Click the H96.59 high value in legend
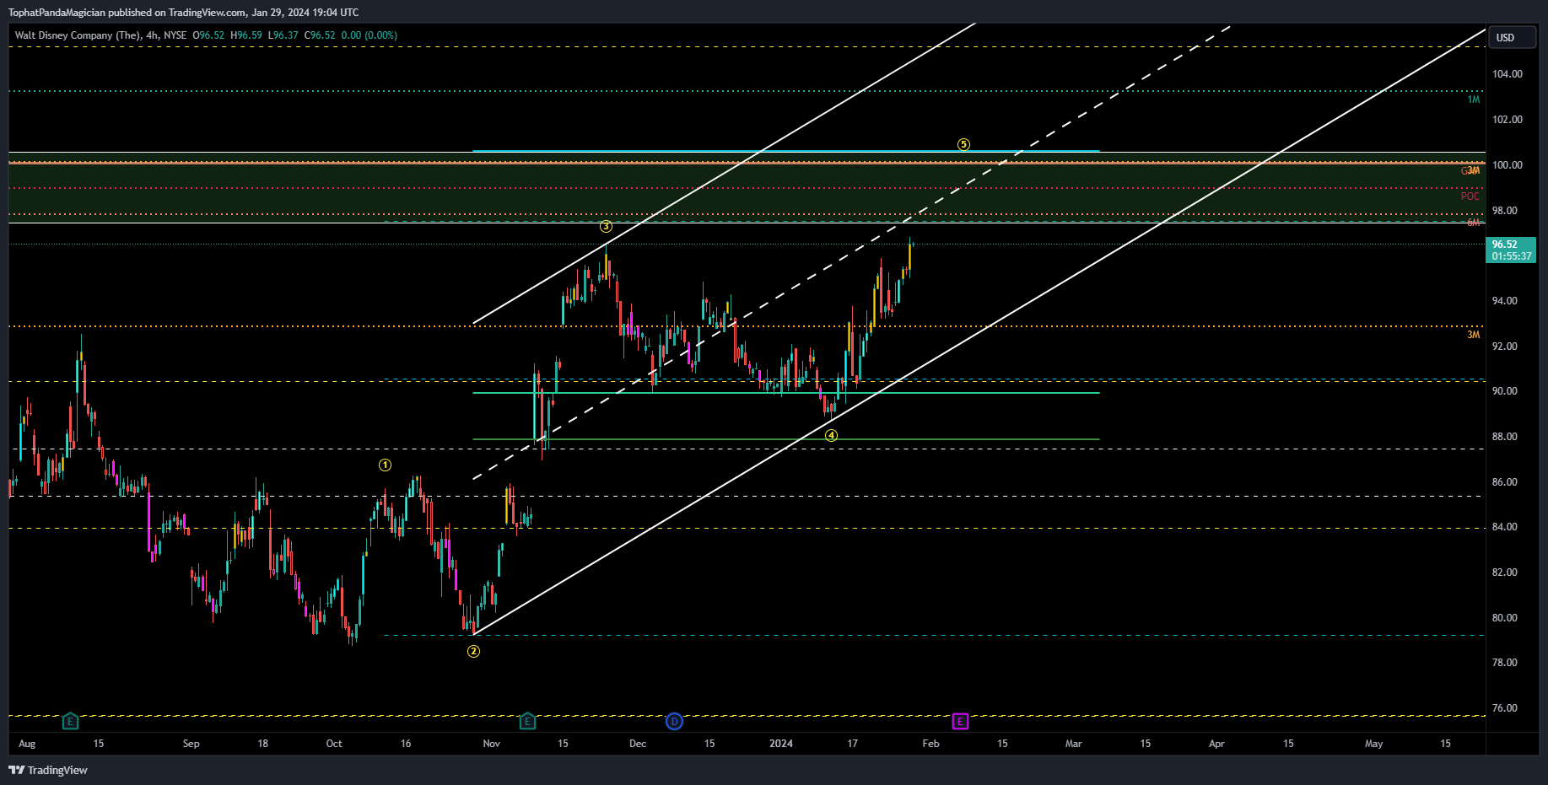Image resolution: width=1548 pixels, height=785 pixels. coord(246,35)
